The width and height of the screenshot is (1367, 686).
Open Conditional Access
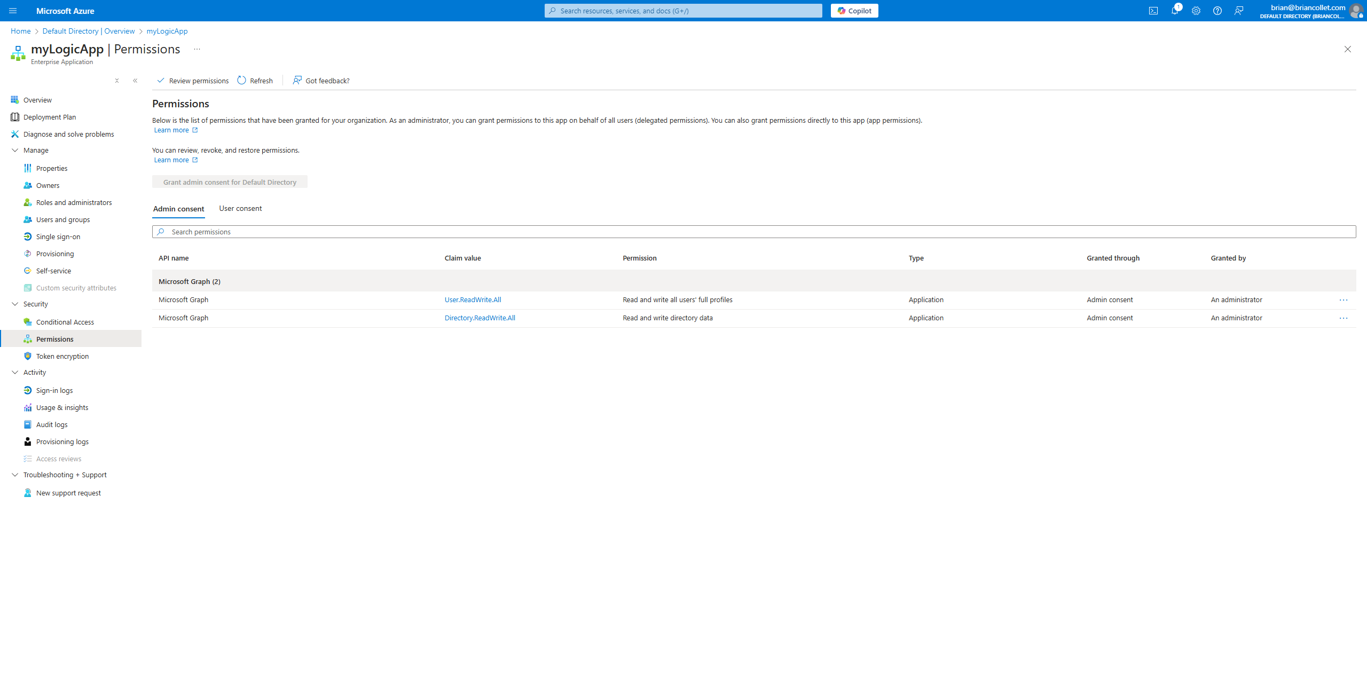(65, 322)
